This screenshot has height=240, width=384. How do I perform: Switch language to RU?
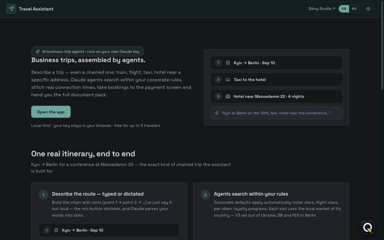354,9
